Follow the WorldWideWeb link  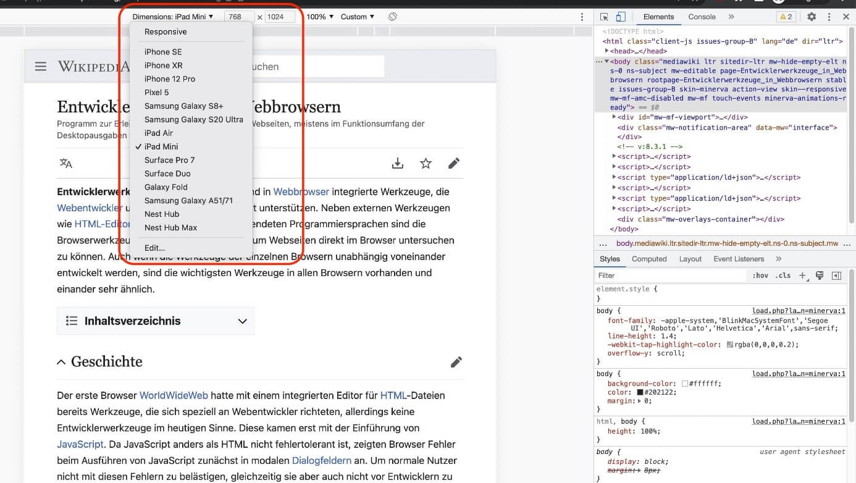174,395
